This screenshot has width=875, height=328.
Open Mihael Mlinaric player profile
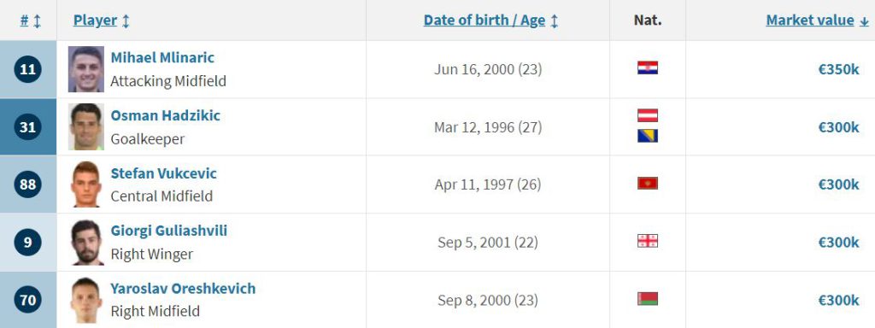(162, 57)
